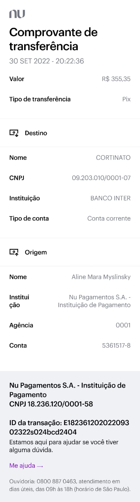Select the Agência number 0001
Viewport: 140px width, 502px height.
tap(123, 325)
